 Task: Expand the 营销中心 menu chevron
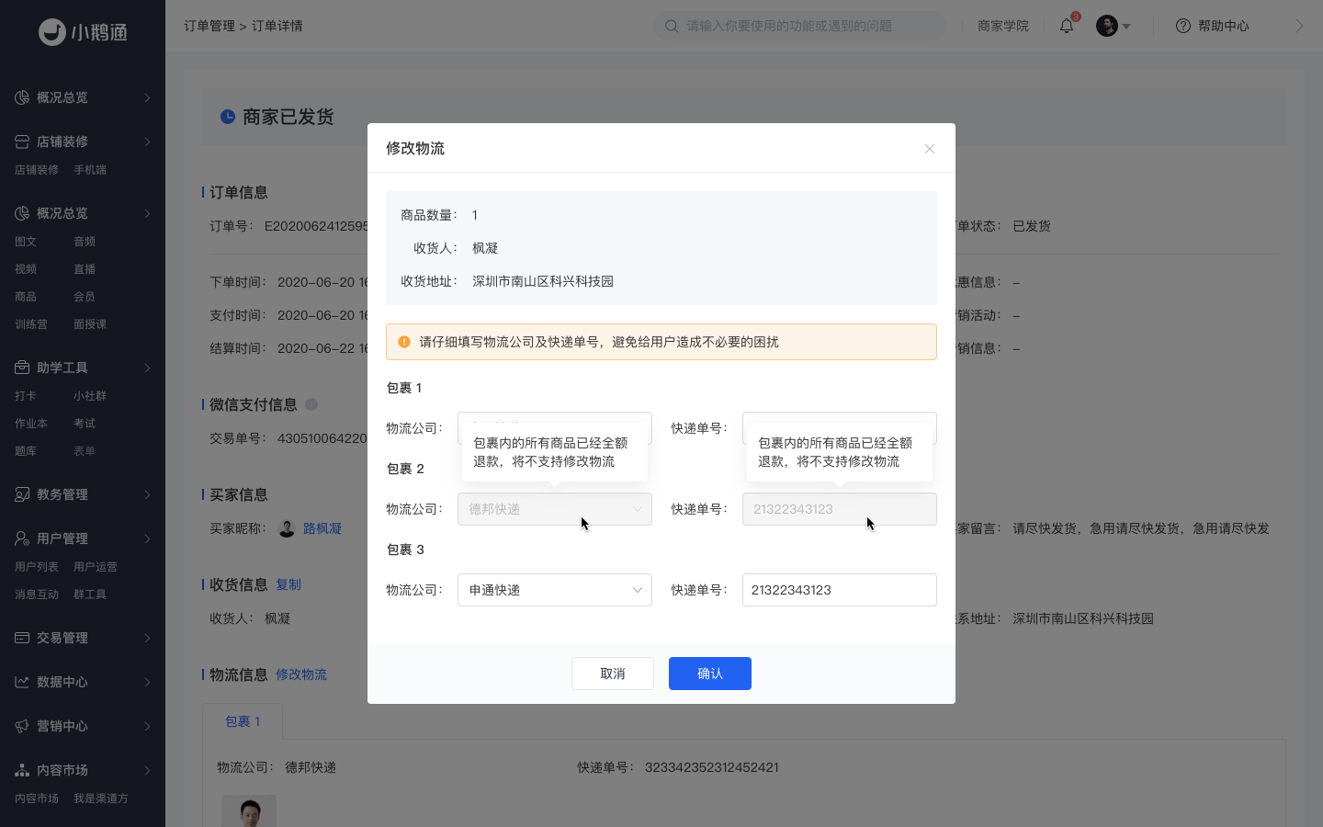tap(147, 726)
